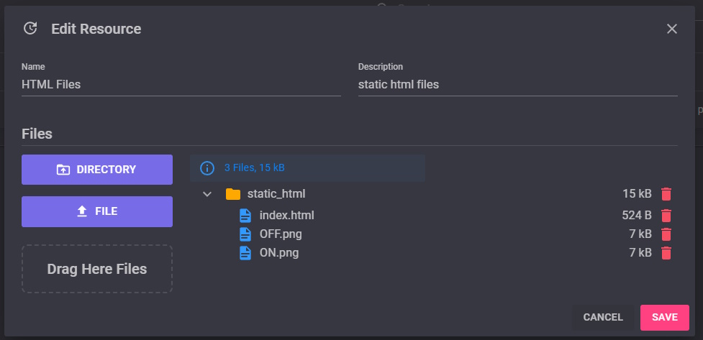Screen dimensions: 703x340
Task: Click the yellow static_html folder icon
Action: click(x=232, y=194)
